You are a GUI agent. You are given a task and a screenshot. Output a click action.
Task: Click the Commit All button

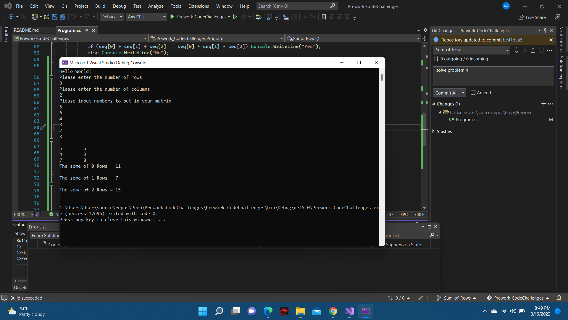447,92
